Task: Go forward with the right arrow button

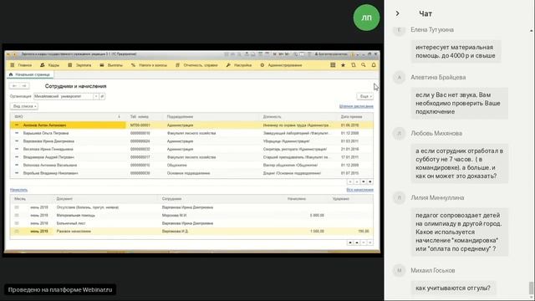Action: pos(24,86)
